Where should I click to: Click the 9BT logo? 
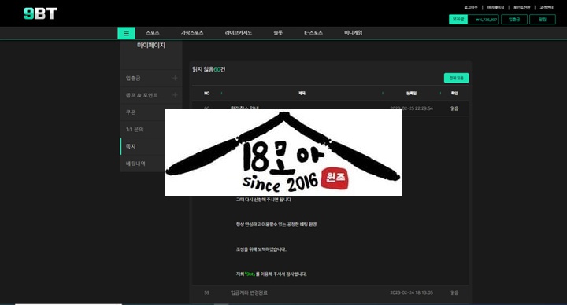point(40,13)
